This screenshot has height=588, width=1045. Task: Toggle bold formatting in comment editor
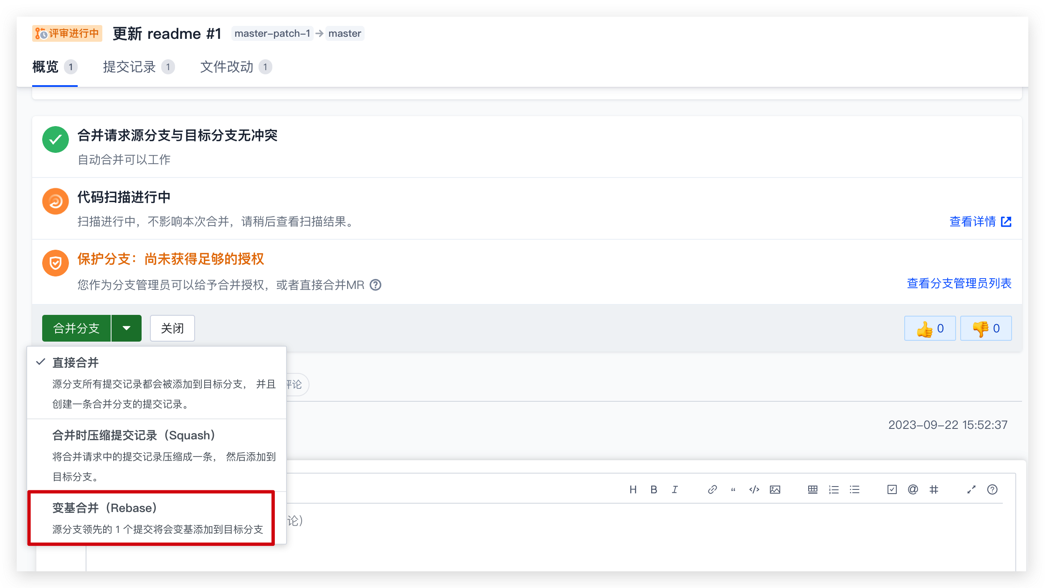pyautogui.click(x=654, y=489)
